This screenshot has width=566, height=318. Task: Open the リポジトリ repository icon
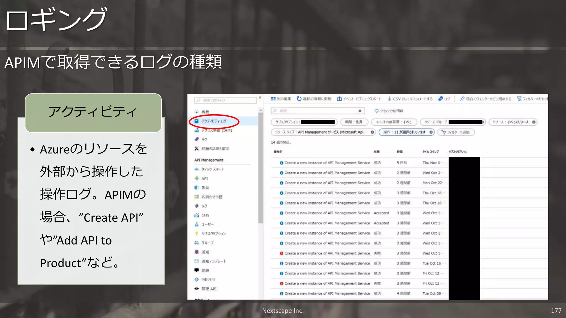[x=196, y=280]
